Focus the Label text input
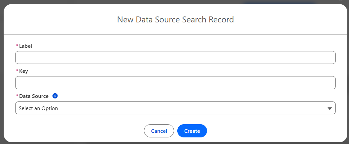This screenshot has height=144, width=349. (x=175, y=58)
